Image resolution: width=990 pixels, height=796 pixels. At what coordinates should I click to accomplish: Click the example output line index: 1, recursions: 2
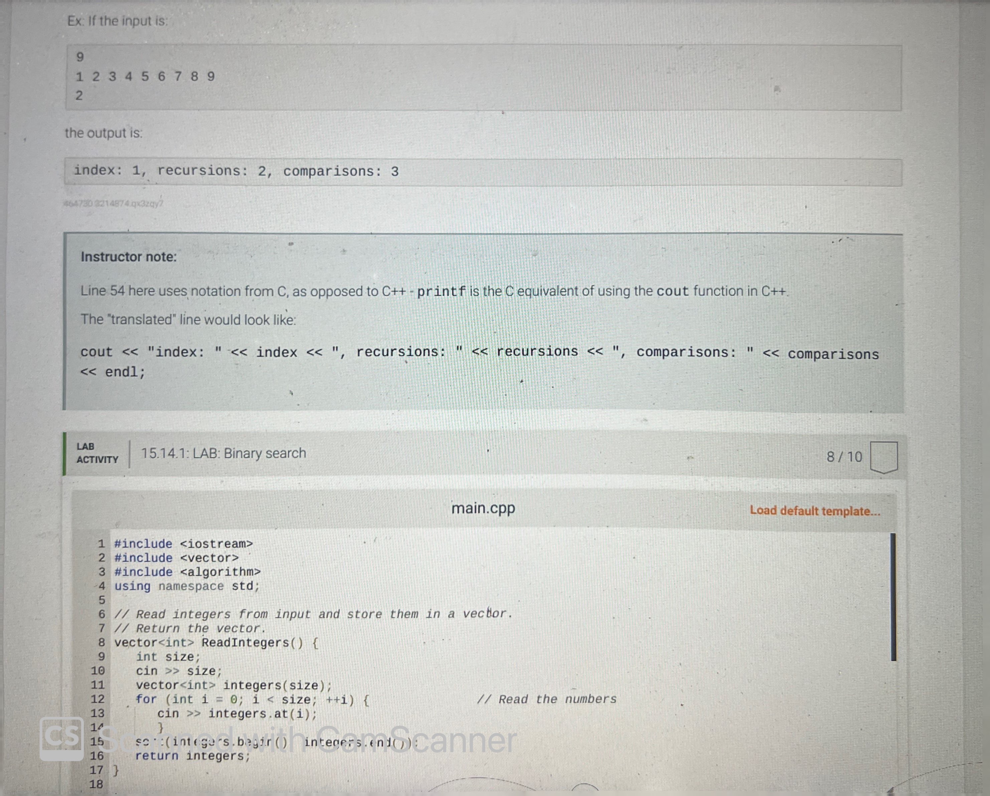(x=236, y=171)
